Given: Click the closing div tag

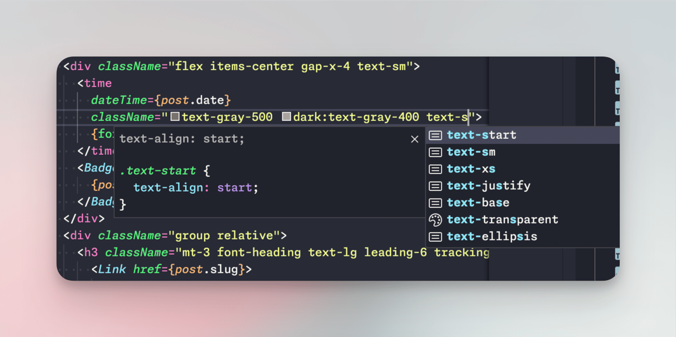Looking at the screenshot, I should (x=84, y=219).
